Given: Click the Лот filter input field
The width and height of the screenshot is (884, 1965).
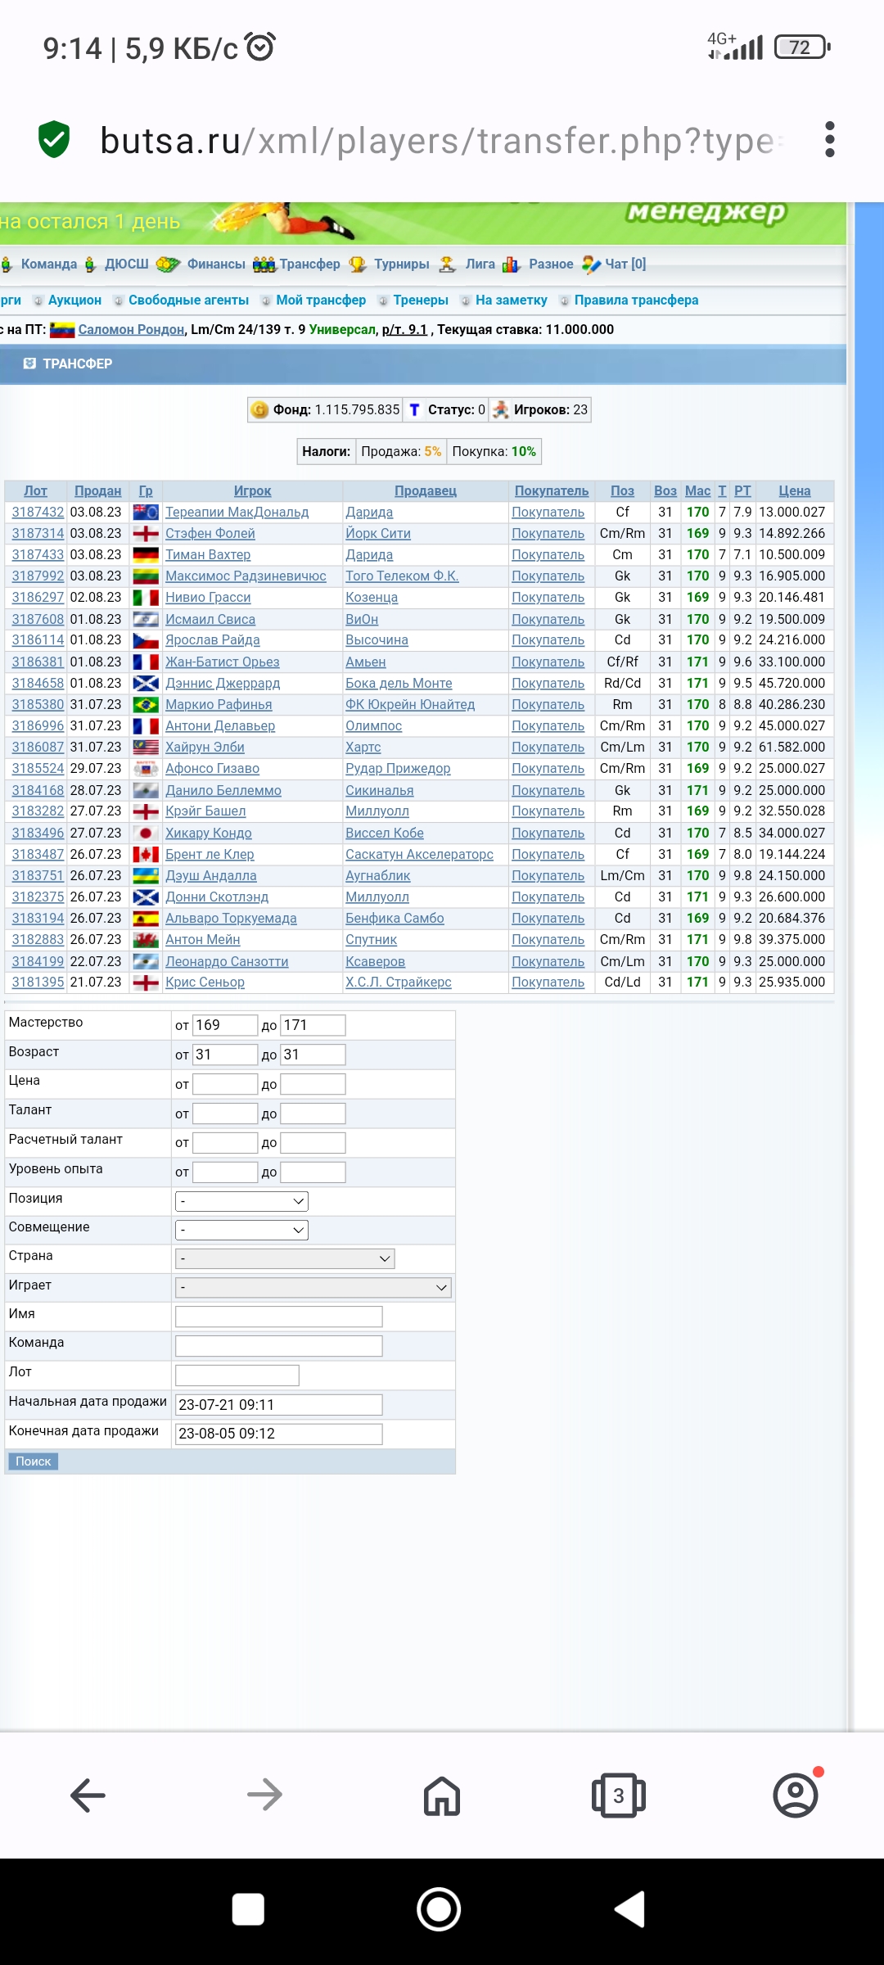Looking at the screenshot, I should [237, 1375].
